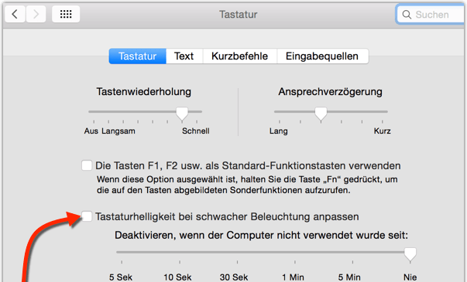Show all preferences via grid icon
This screenshot has height=282, width=467.
[x=66, y=14]
